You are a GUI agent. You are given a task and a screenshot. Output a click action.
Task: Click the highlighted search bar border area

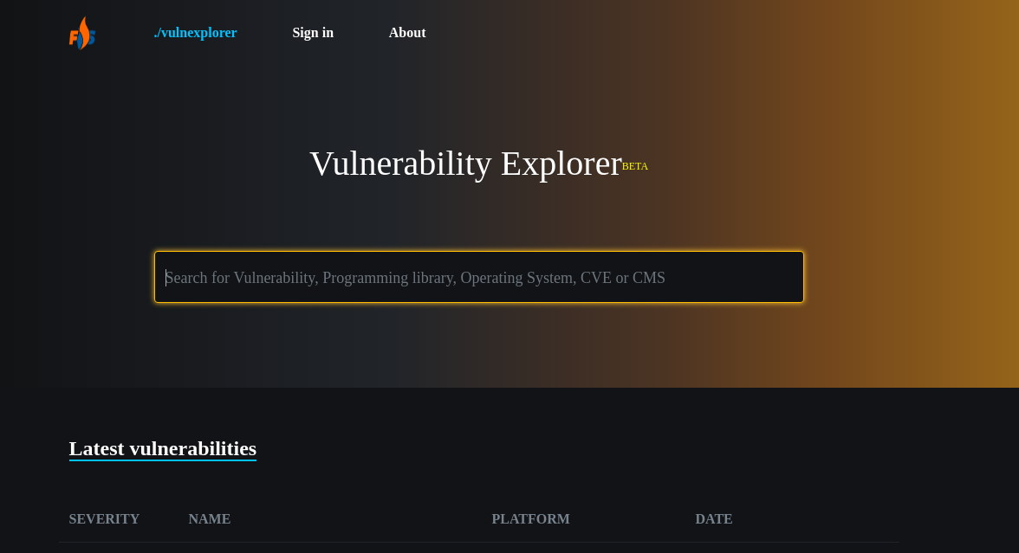click(x=479, y=253)
